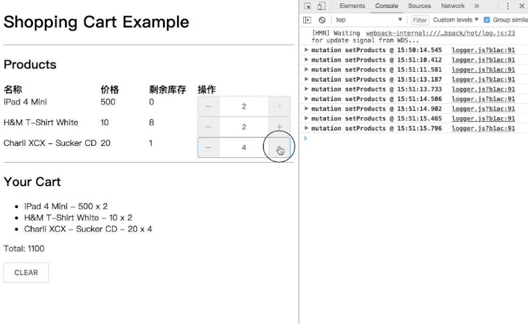
Task: Expand the mutation logged at 15:51:13.733
Action: tap(306, 89)
